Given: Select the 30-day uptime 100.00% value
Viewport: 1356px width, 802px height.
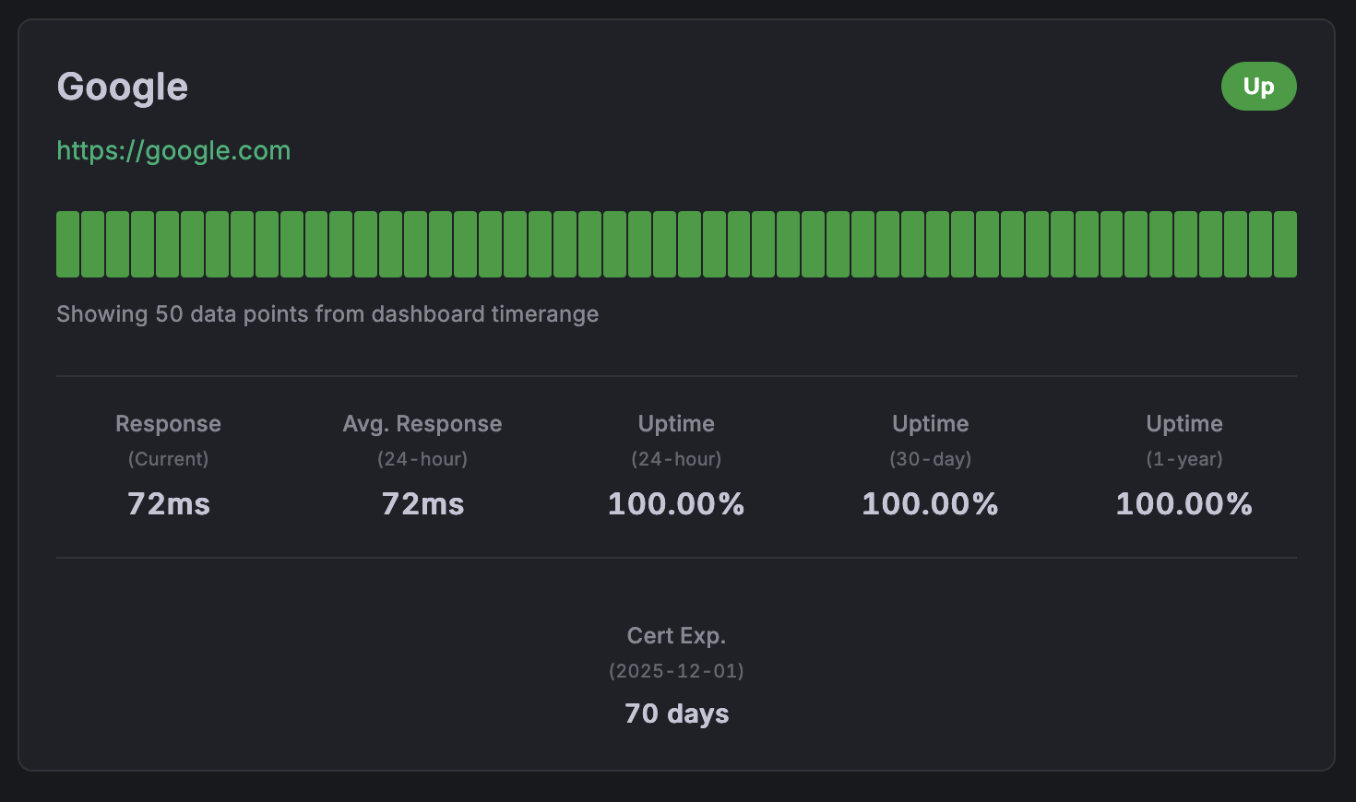Looking at the screenshot, I should pyautogui.click(x=930, y=504).
